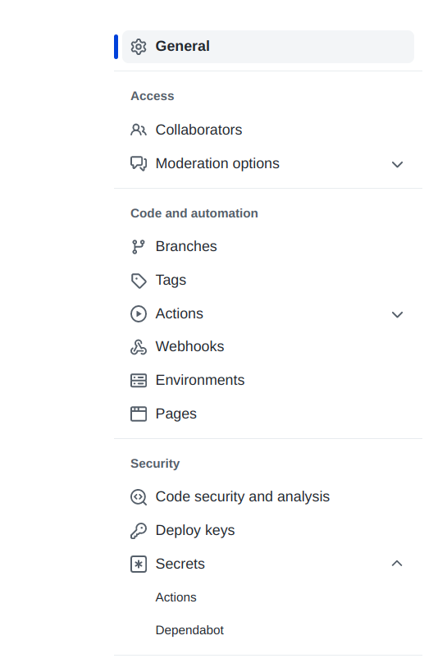The width and height of the screenshot is (447, 672).
Task: Expand the Actions settings chevron
Action: 397,314
